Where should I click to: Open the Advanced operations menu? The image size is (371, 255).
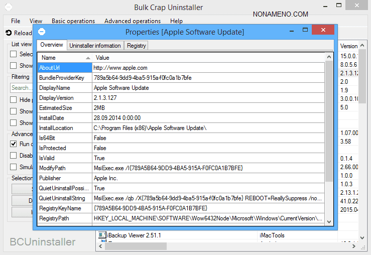133,21
